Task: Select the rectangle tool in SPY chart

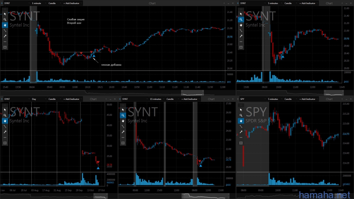Action: point(241,143)
